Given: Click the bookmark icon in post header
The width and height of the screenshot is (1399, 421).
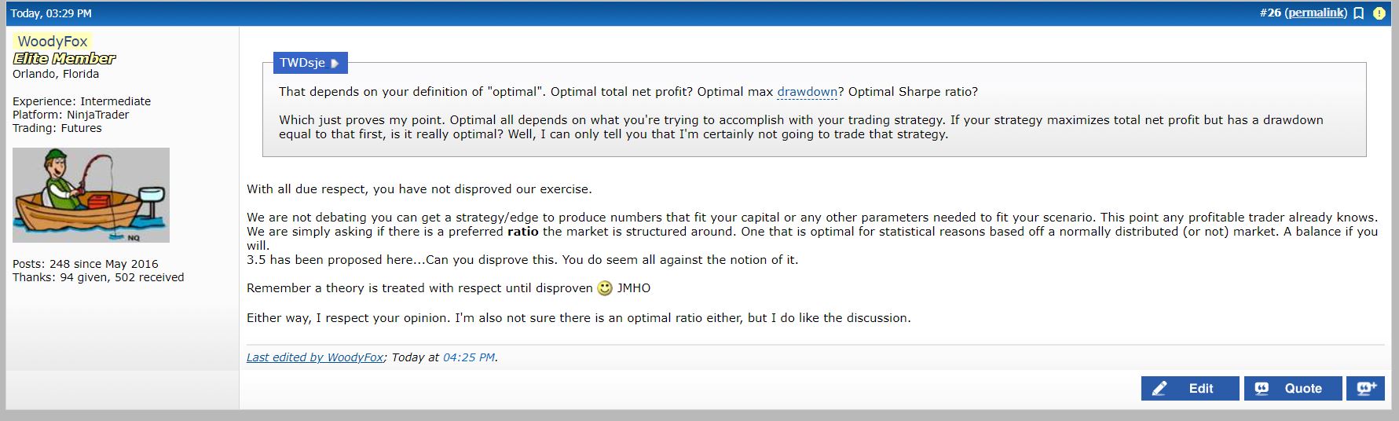Looking at the screenshot, I should click(x=1358, y=13).
